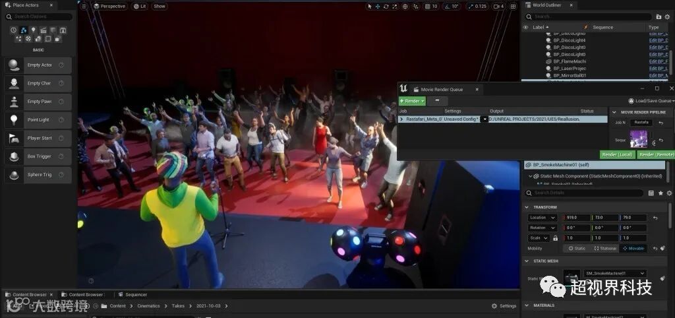This screenshot has width=675, height=318.
Task: Open World Outliner settings gear
Action: point(668,16)
